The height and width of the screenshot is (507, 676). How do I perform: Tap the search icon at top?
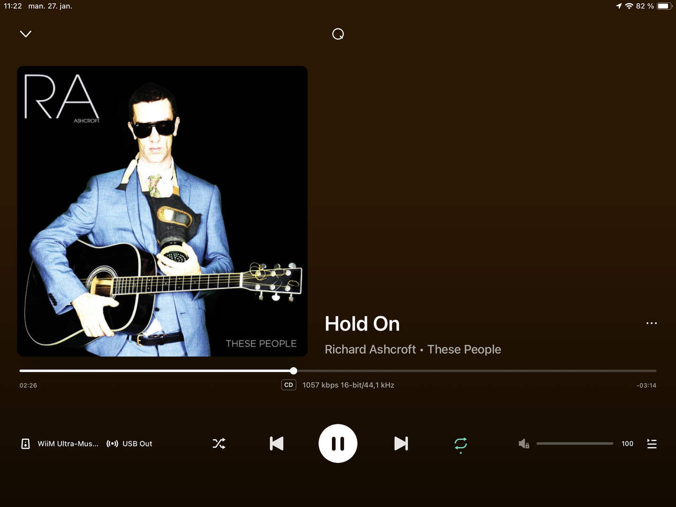click(x=338, y=34)
